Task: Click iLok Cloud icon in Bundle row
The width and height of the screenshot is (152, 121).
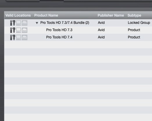Action: coord(24,23)
